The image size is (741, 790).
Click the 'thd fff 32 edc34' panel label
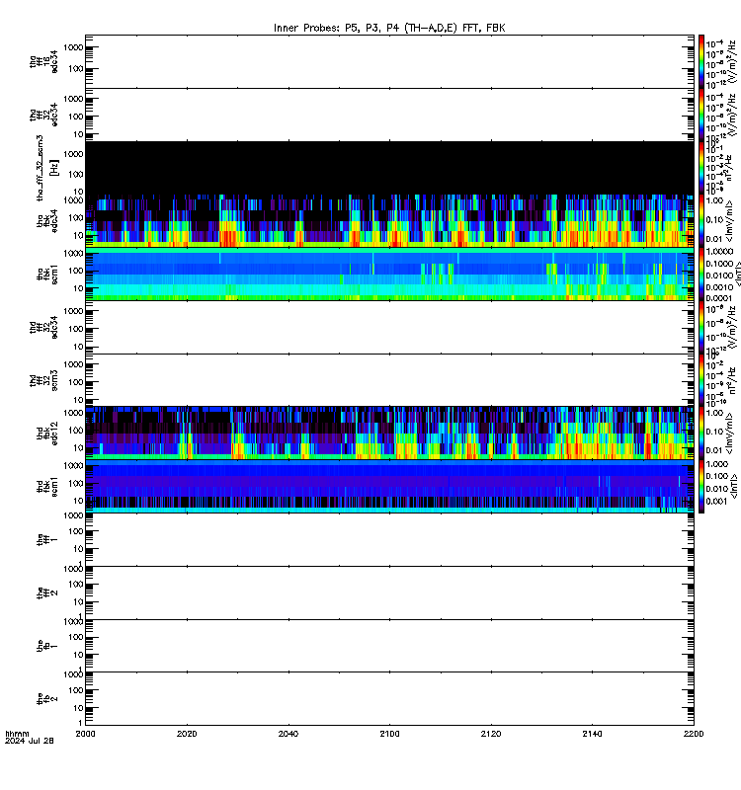(x=43, y=328)
